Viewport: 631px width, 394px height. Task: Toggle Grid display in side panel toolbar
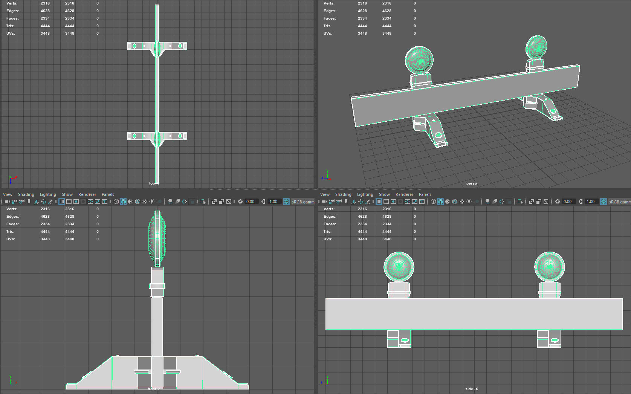[x=379, y=202]
